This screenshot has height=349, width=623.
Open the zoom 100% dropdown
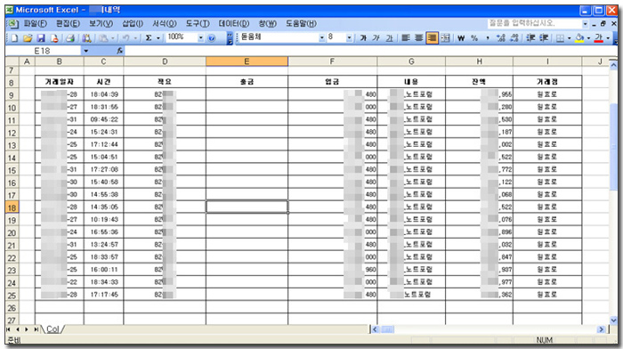click(200, 37)
